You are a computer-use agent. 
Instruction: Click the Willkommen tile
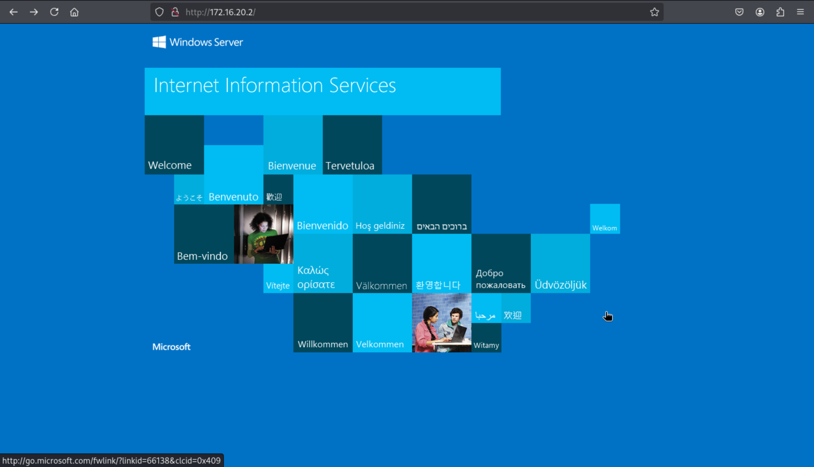[322, 323]
